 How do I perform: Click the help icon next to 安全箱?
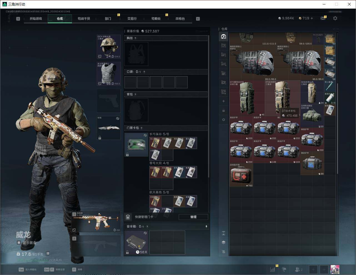147,226
